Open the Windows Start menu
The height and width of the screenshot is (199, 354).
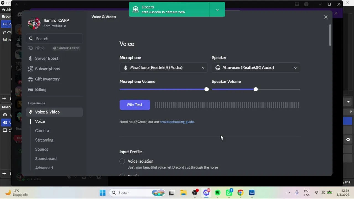pyautogui.click(x=102, y=193)
